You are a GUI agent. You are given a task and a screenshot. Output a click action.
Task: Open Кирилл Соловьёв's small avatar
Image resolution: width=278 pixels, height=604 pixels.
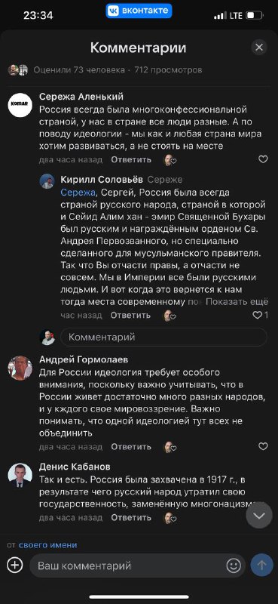pyautogui.click(x=47, y=181)
